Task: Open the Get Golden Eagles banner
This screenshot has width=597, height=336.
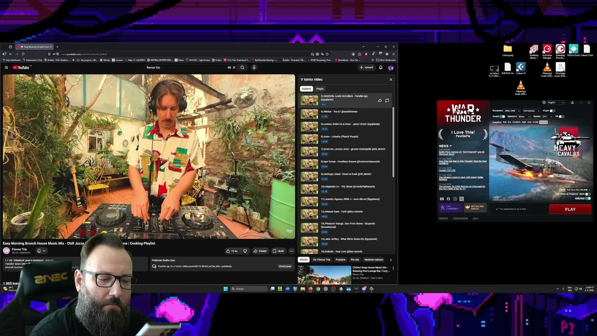Action: click(476, 207)
